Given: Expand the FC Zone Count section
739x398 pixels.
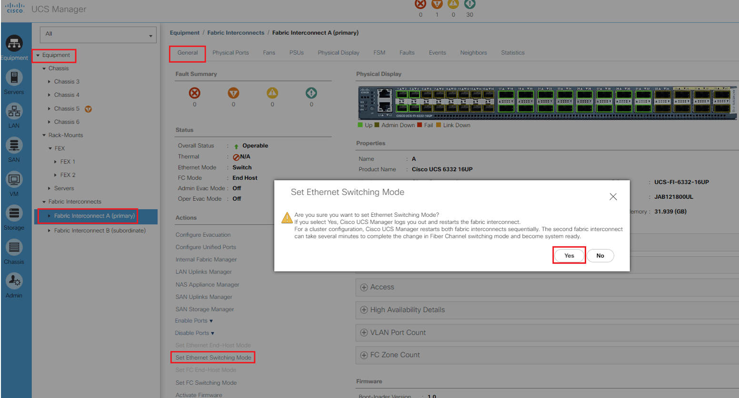Looking at the screenshot, I should (364, 355).
